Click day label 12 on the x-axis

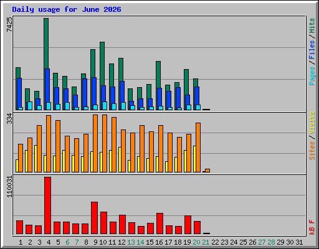coord(121,242)
